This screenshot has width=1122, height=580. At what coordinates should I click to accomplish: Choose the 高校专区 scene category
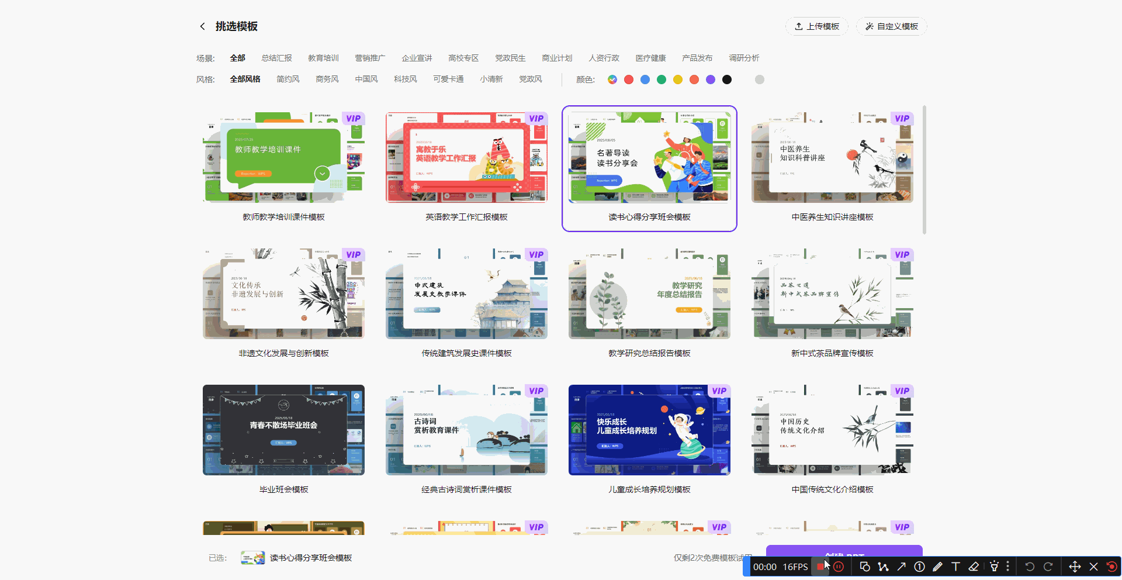(463, 58)
